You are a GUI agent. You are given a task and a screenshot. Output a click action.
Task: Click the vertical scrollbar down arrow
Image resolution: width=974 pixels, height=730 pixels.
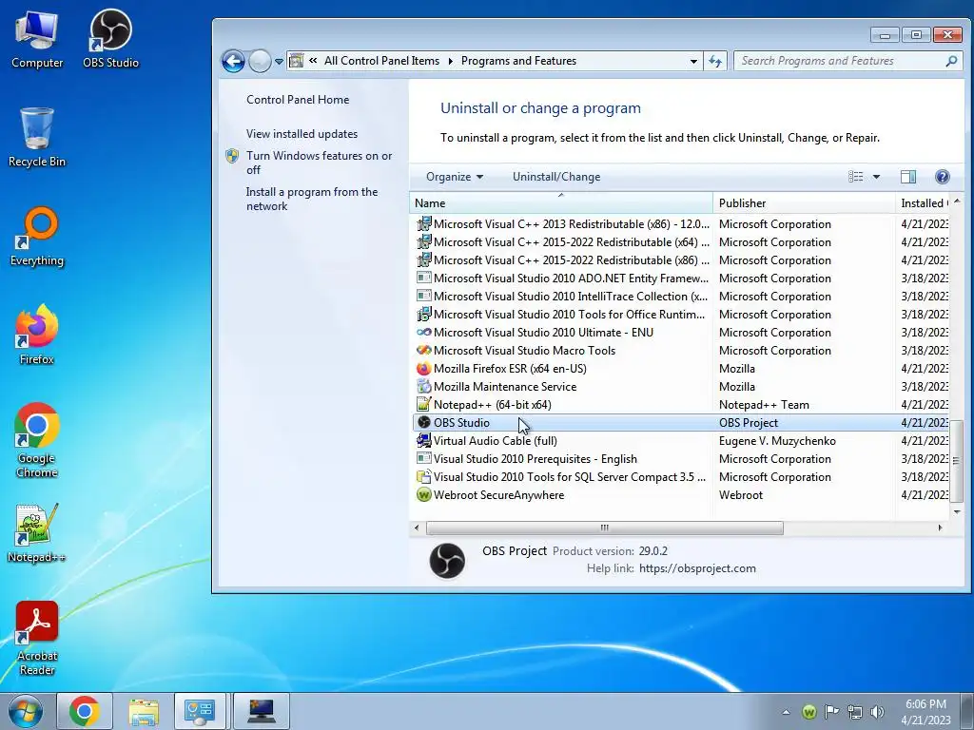pos(957,511)
